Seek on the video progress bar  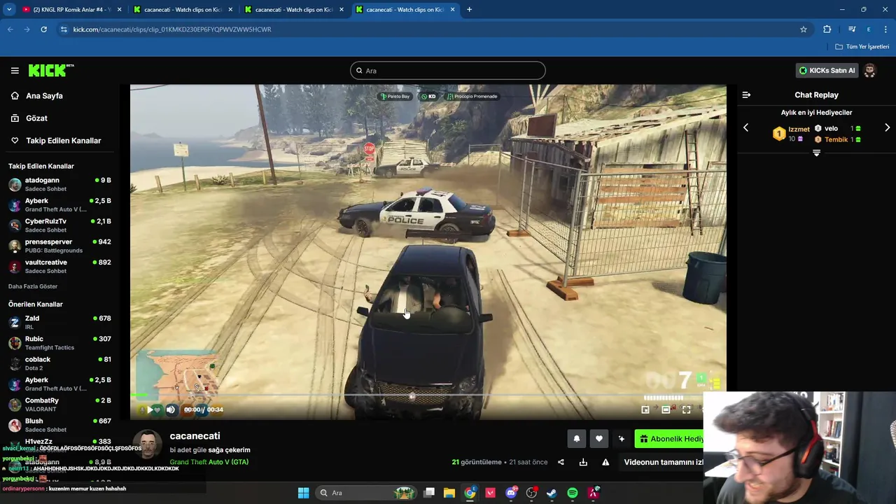point(428,396)
